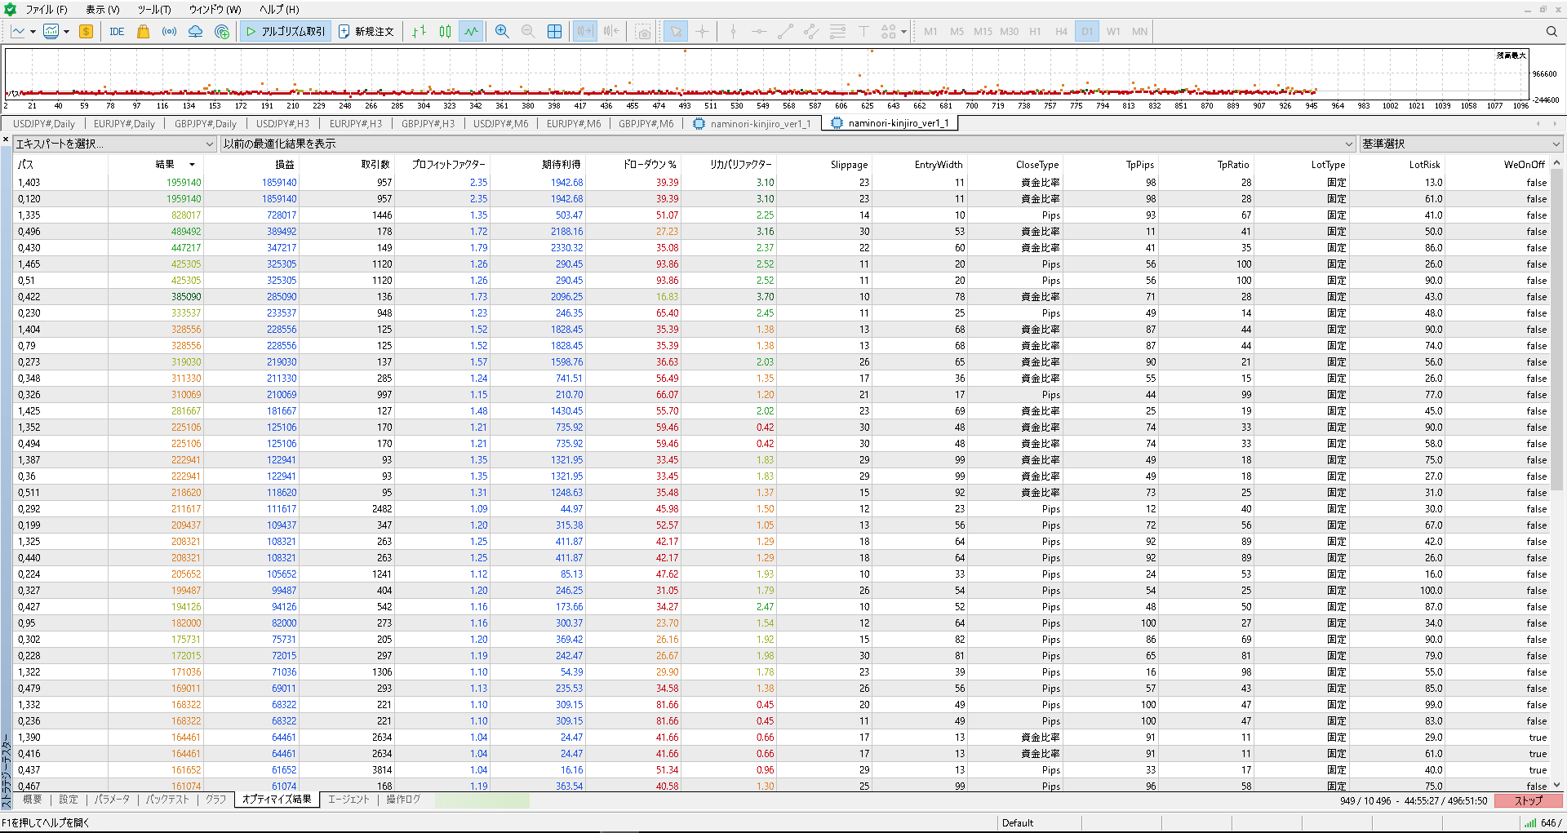Viewport: 1567px width, 833px height.
Task: Select the Fibonacci retracement tool
Action: 837,32
